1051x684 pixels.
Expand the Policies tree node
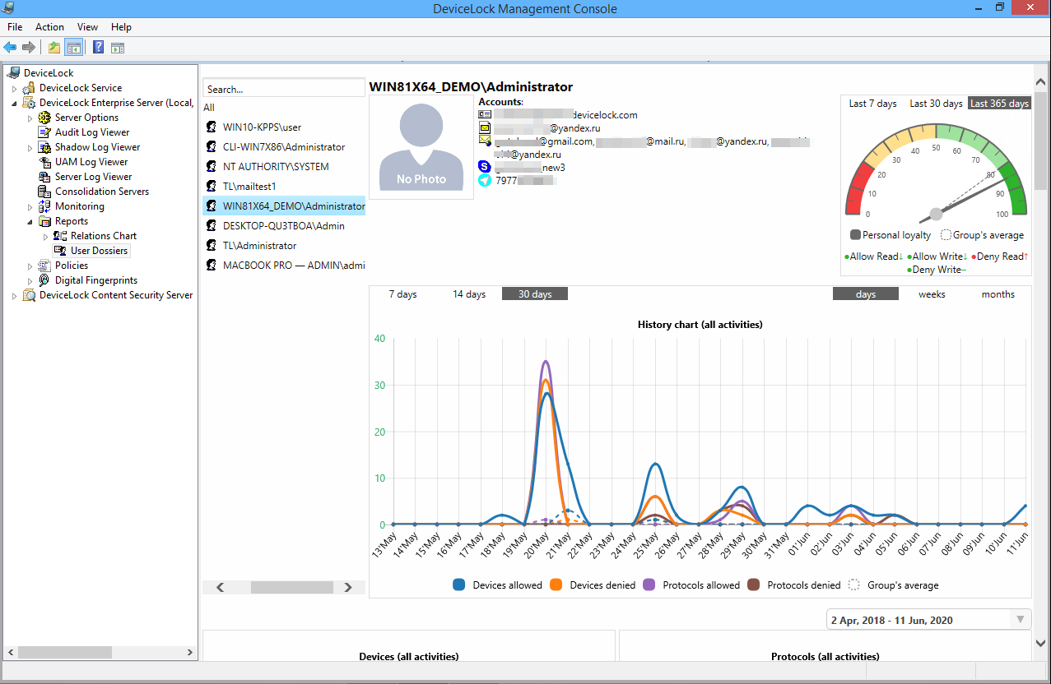click(x=30, y=266)
